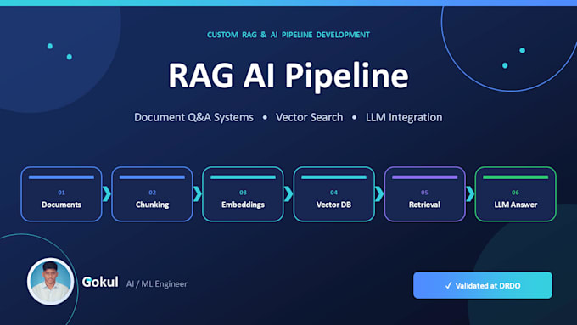Click the purple bar on Retrieval card
The height and width of the screenshot is (325, 577).
point(424,177)
